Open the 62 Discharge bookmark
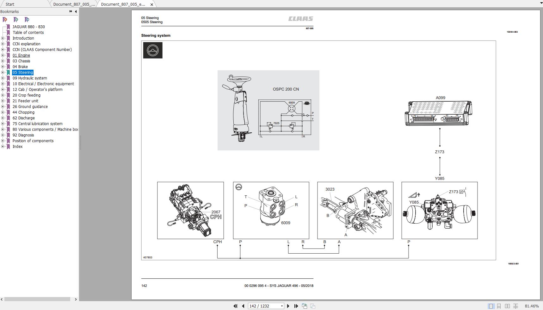The image size is (543, 310). click(24, 118)
